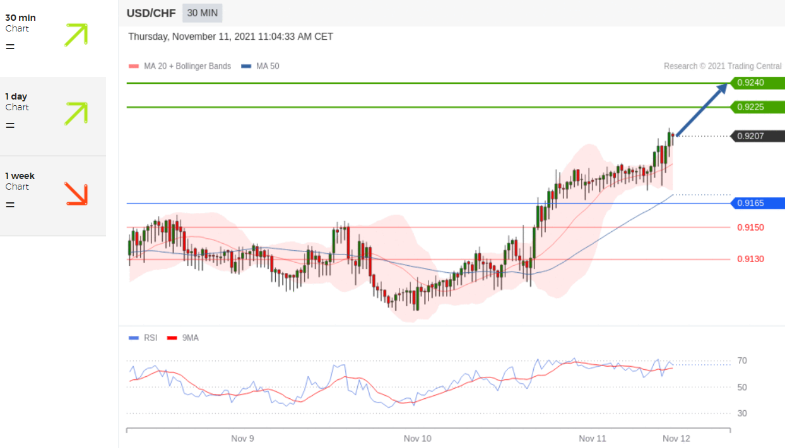Click the 0.9240 resistance price label
Viewport: 785px width, 448px height.
[757, 83]
